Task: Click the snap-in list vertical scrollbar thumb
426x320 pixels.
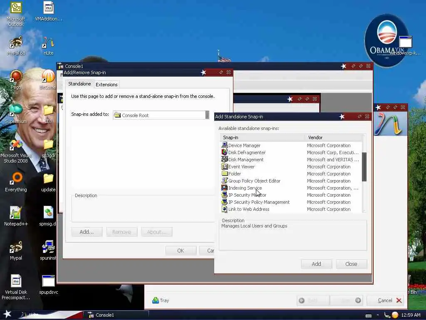Action: (x=364, y=167)
